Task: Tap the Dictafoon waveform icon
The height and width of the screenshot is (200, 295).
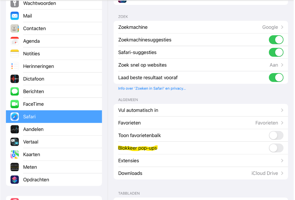Action: 15,79
